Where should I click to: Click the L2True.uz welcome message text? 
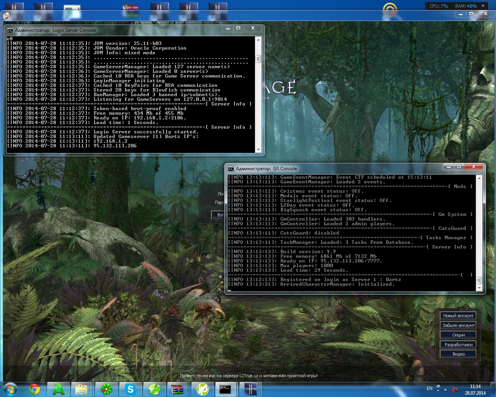[248, 376]
